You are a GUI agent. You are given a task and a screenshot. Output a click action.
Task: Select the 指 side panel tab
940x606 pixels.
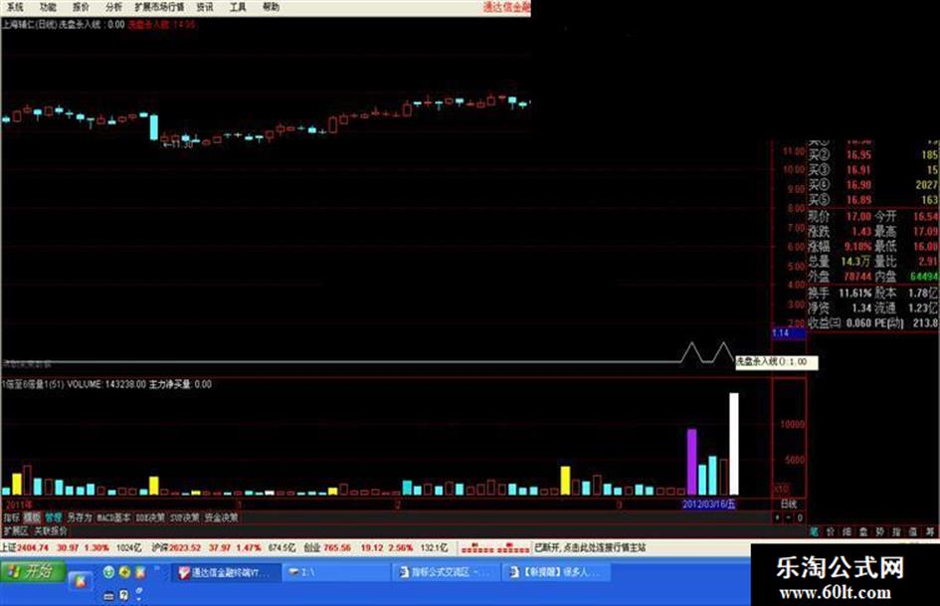click(x=896, y=531)
